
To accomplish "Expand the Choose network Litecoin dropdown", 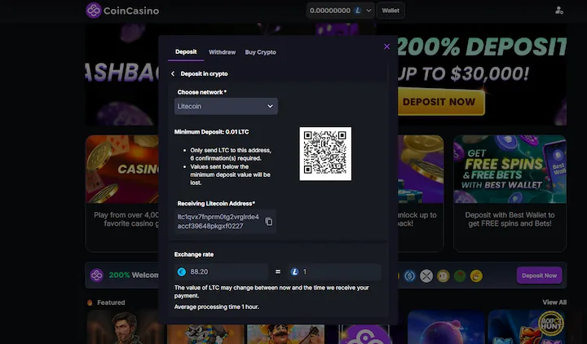I will (226, 106).
